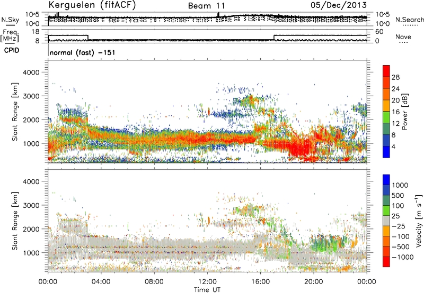Click the "-25" velocity colorbar label

pyautogui.click(x=399, y=226)
